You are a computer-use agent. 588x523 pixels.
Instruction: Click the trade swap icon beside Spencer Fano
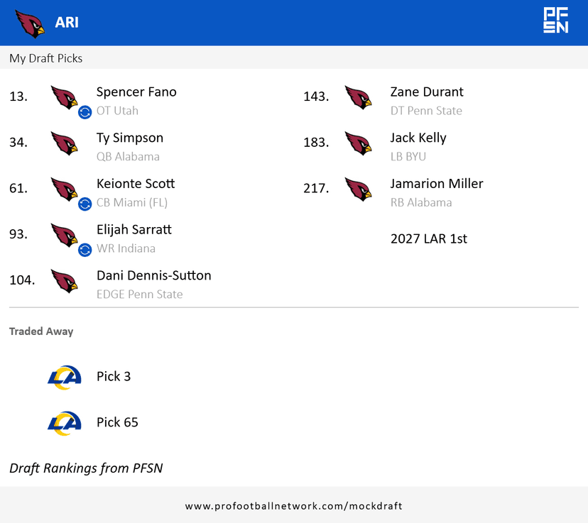(85, 112)
